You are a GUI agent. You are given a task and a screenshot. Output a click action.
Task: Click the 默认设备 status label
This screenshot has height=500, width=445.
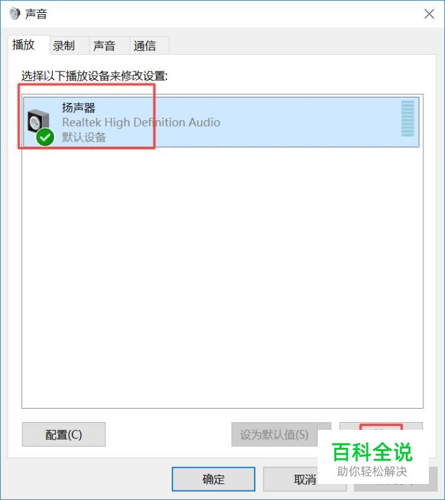pyautogui.click(x=84, y=138)
